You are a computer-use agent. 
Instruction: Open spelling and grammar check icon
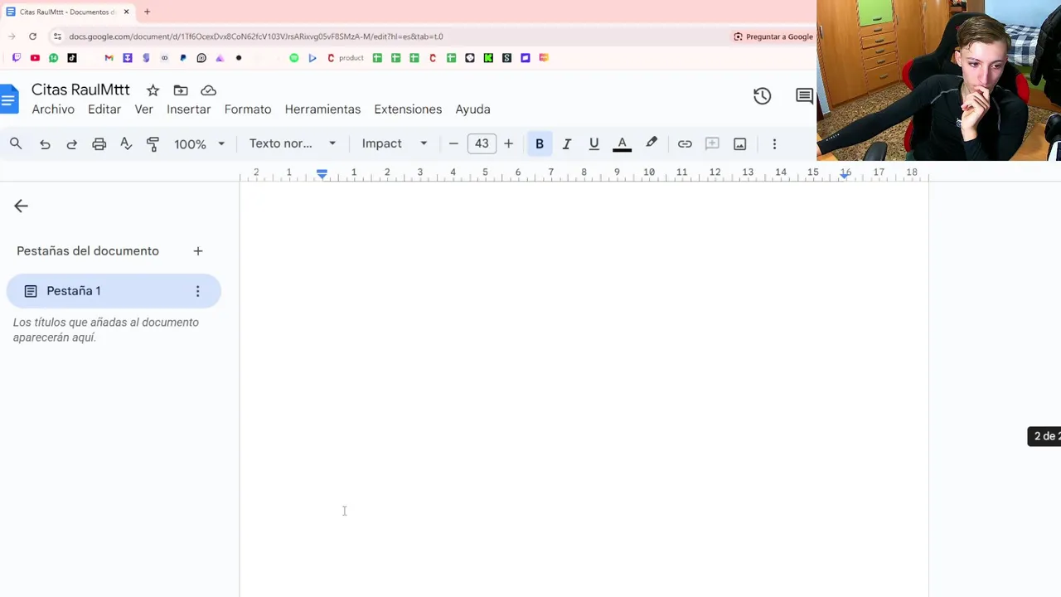click(x=126, y=144)
